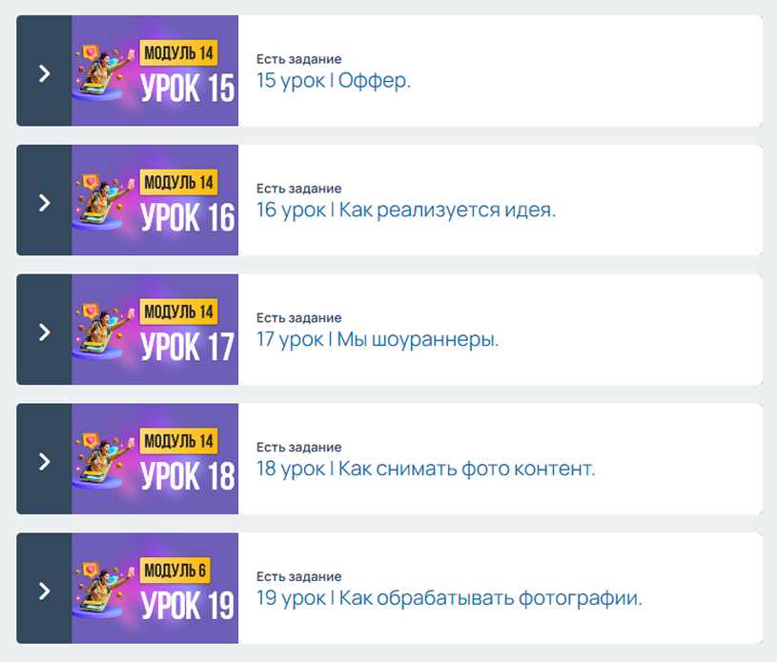Viewport: 777px width, 662px height.
Task: Click the 'Модуль 14' yellow badge on lesson 15
Action: tap(178, 53)
